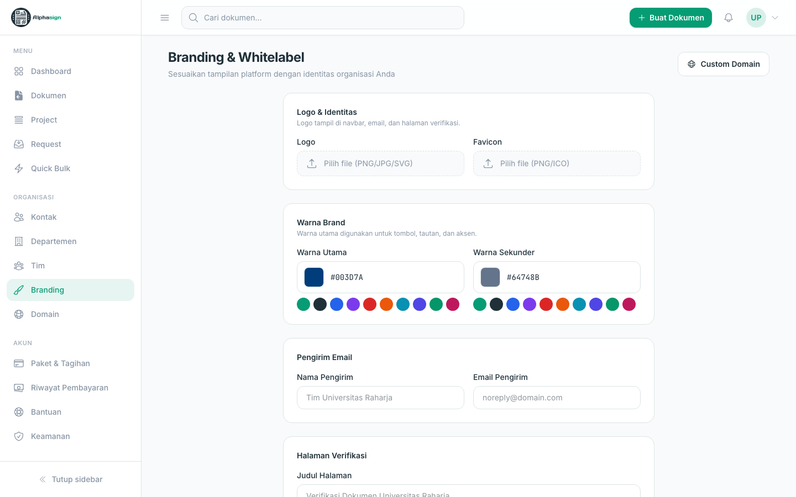Select the crimson preset under Warna Utama
The image size is (796, 497).
[x=453, y=304]
